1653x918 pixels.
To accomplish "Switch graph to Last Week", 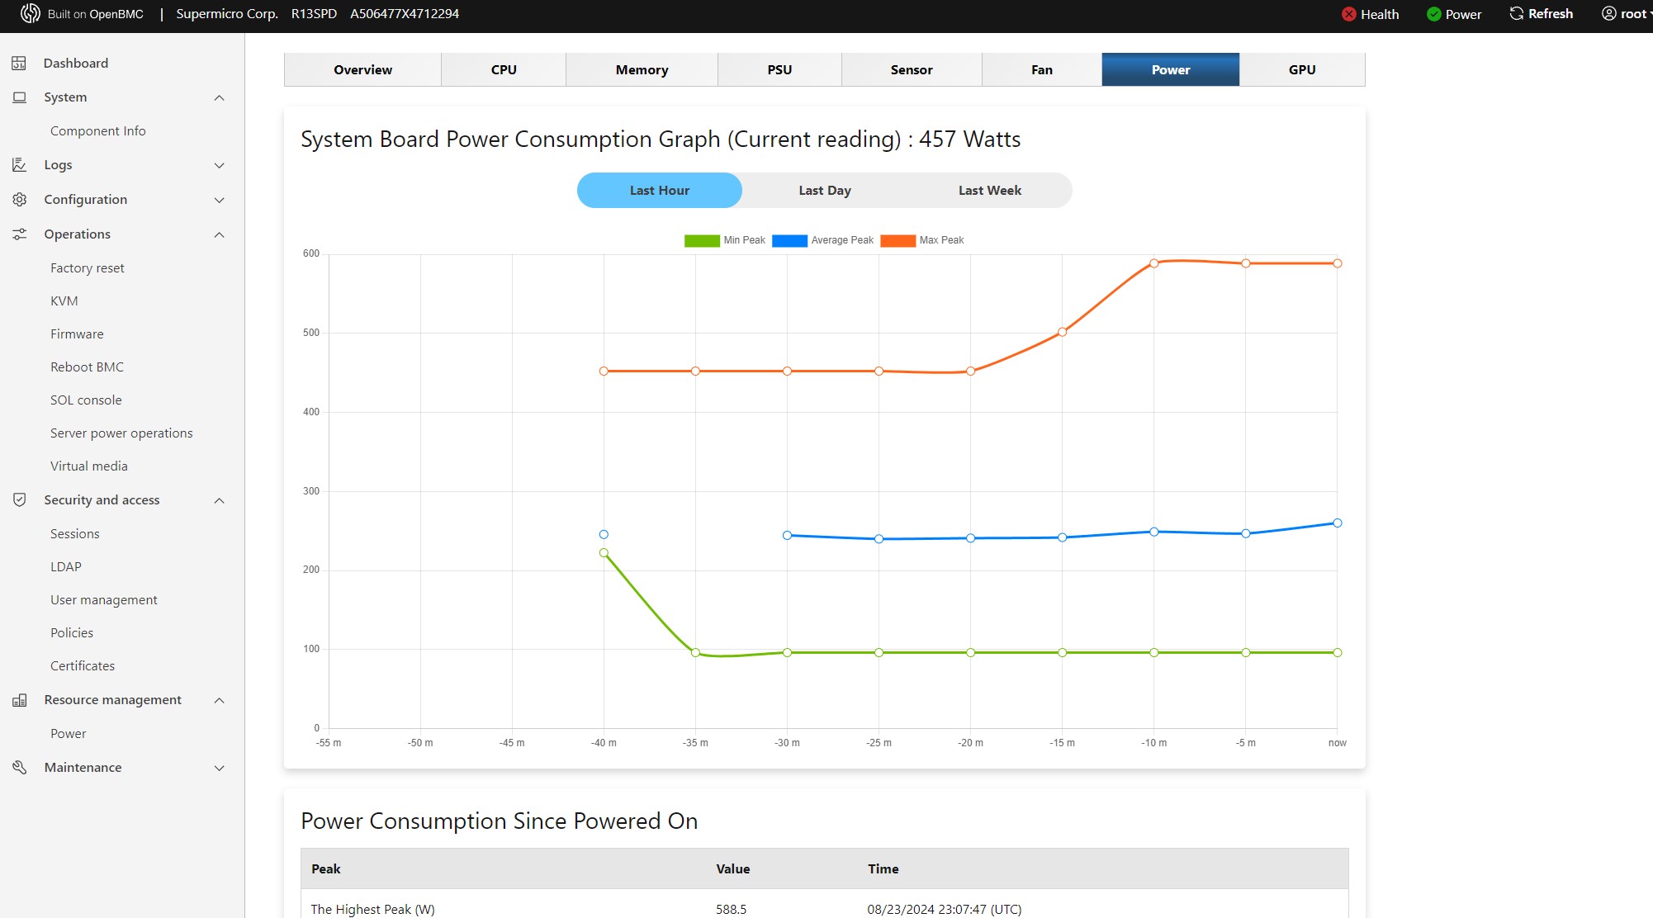I will click(x=989, y=191).
